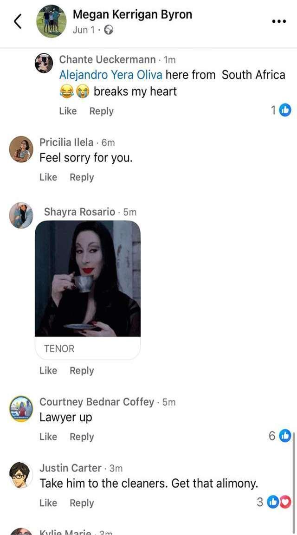
Task: Play the Tenor GIF of woman sipping tea
Action: [88, 278]
